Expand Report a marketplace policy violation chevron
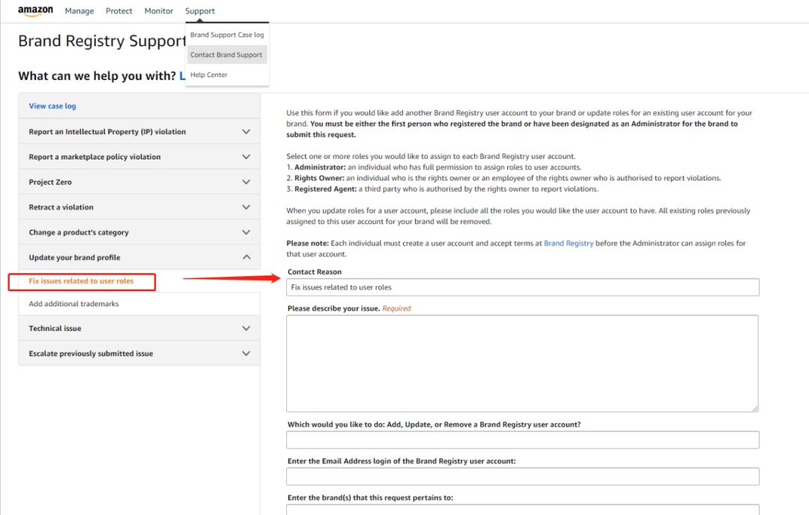This screenshot has width=809, height=515. (x=246, y=156)
